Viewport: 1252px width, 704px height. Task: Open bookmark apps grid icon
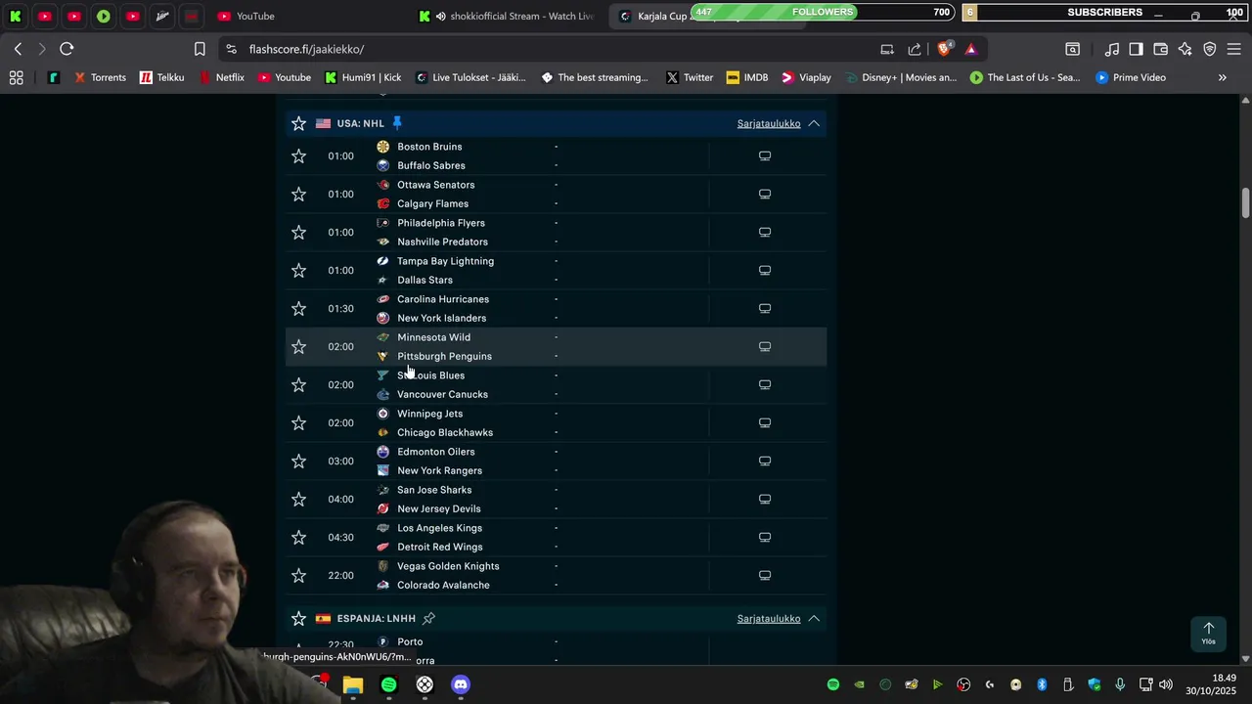(16, 77)
